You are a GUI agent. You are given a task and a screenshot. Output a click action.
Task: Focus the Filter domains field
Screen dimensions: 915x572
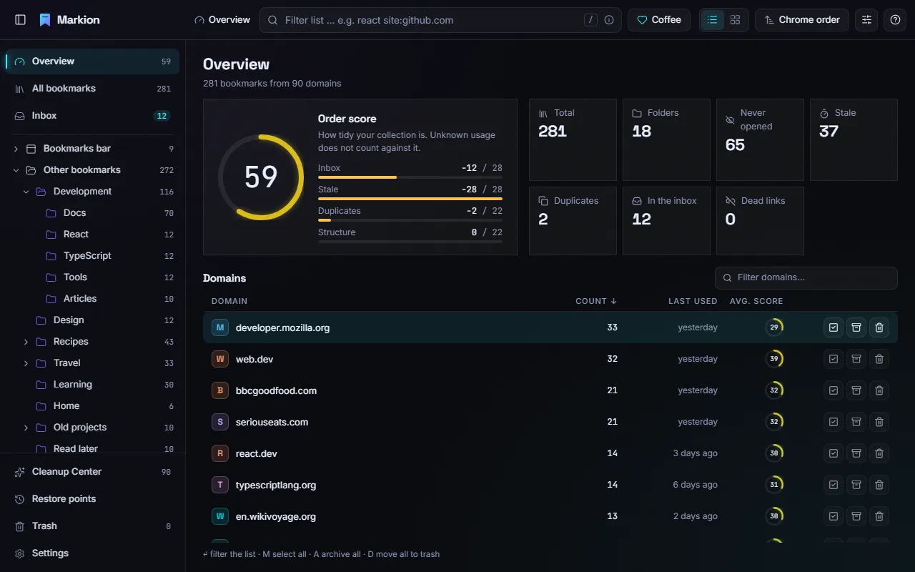coord(806,277)
